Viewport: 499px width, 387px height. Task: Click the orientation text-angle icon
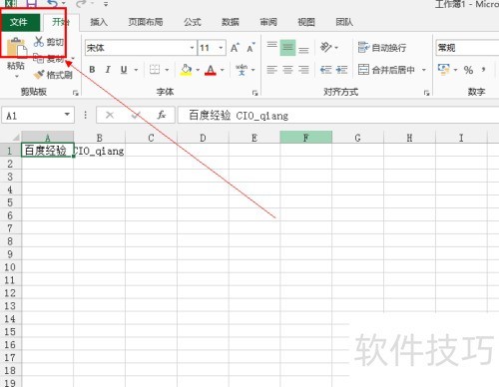[326, 47]
